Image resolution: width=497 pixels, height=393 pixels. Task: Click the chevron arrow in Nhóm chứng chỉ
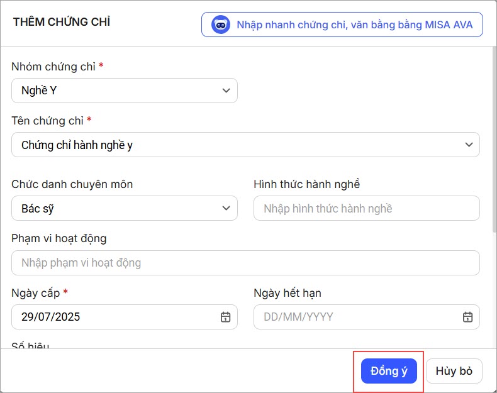(x=226, y=91)
